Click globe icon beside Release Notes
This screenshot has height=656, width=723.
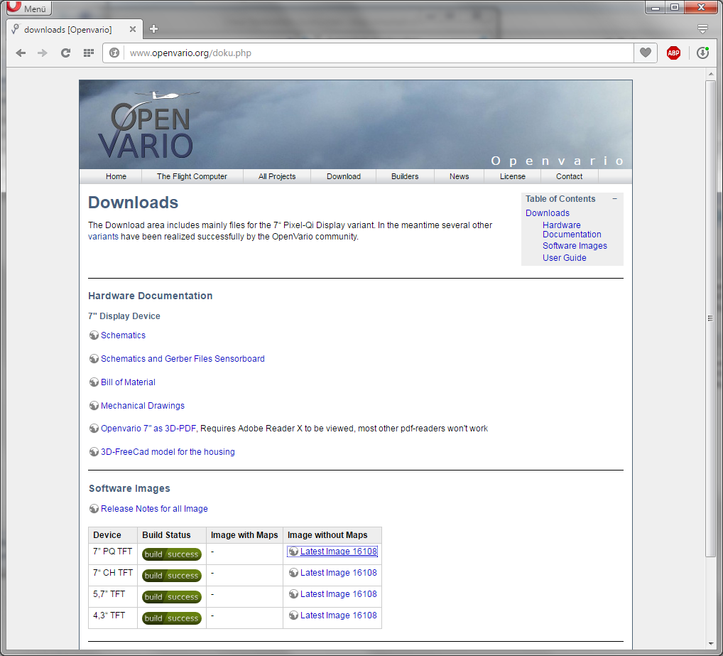[94, 509]
